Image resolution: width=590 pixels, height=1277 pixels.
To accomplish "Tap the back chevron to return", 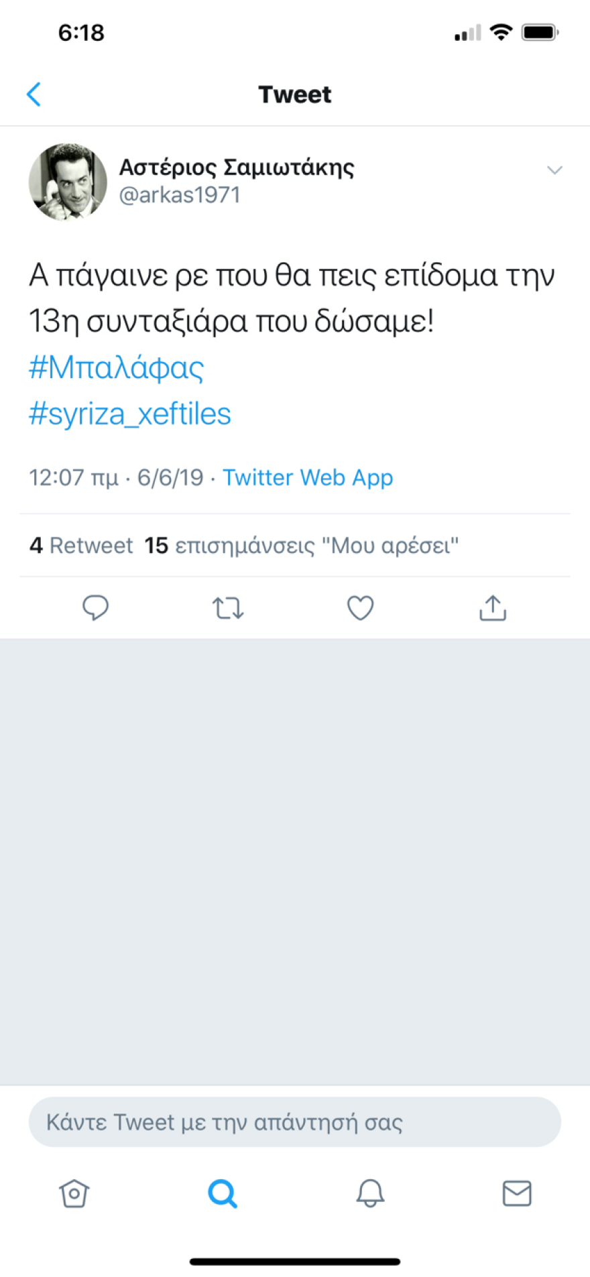I will [x=34, y=94].
